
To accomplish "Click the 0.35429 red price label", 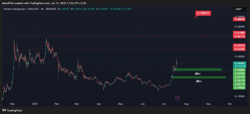I will click(239, 46).
